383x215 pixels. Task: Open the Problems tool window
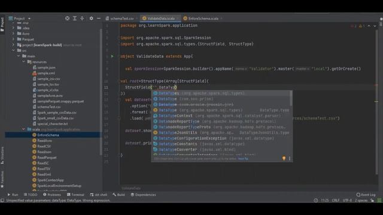point(52,195)
